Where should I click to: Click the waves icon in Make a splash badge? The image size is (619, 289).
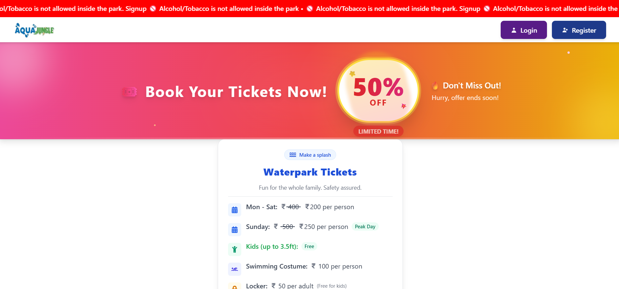coord(293,155)
